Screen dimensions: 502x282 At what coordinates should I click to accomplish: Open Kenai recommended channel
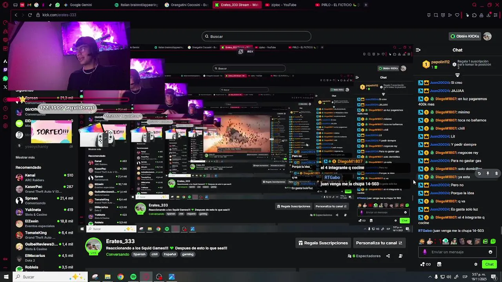pos(44,177)
